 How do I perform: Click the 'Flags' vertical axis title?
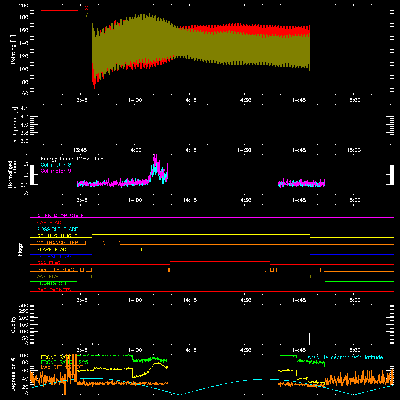[x=20, y=249]
